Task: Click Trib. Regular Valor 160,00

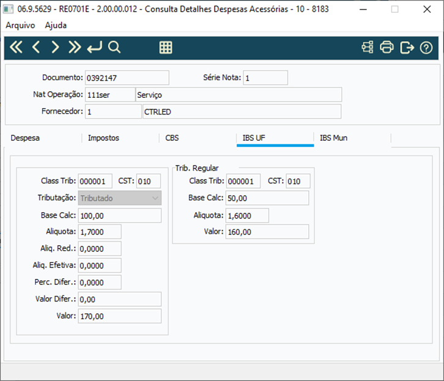Action: pyautogui.click(x=267, y=232)
